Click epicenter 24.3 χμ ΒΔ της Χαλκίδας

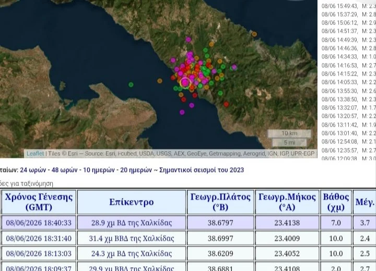pos(132,253)
